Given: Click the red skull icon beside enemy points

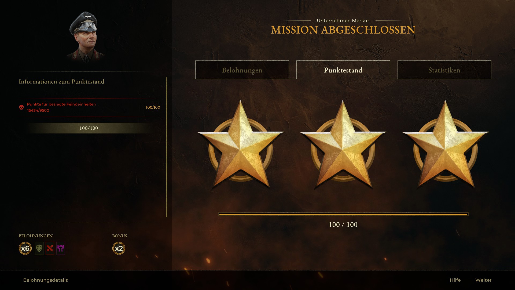Looking at the screenshot, I should 21,107.
